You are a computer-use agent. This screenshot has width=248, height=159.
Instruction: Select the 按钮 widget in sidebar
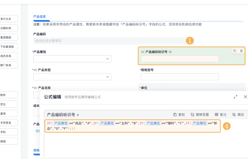tap(9, 141)
